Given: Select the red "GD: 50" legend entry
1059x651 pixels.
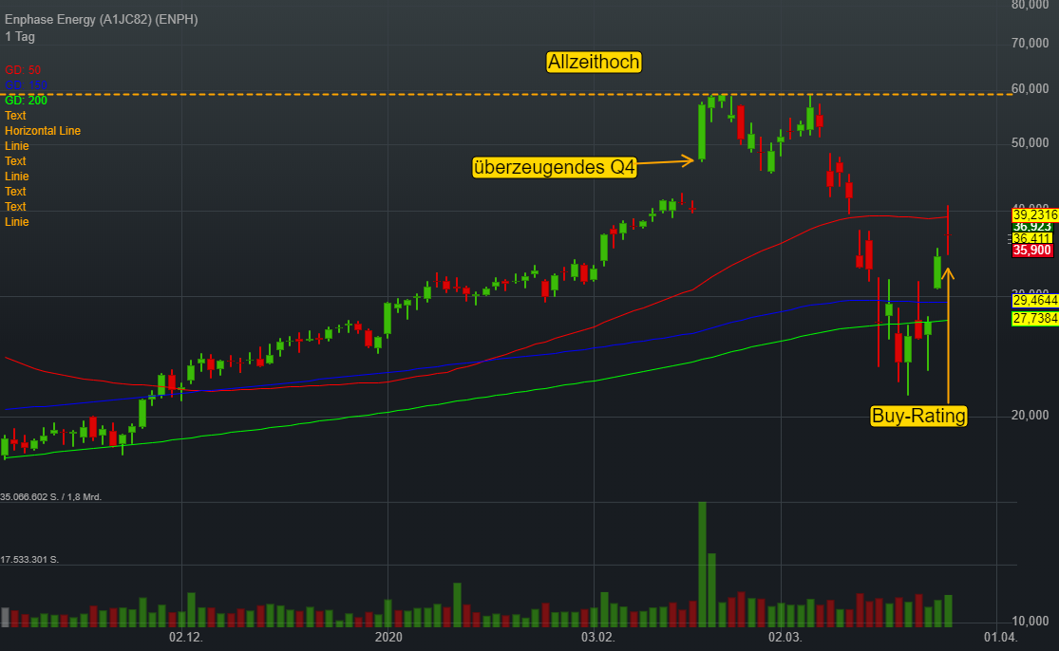Looking at the screenshot, I should pyautogui.click(x=23, y=70).
